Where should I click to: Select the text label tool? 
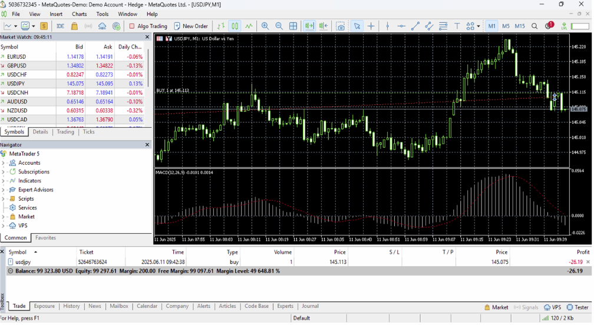pos(457,26)
